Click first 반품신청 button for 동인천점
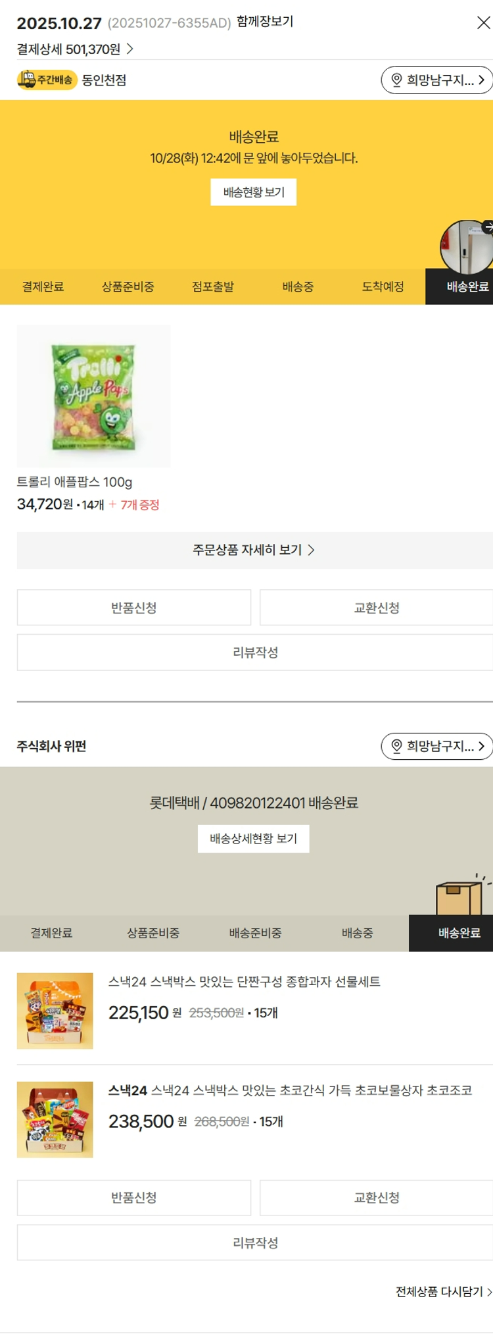 134,608
